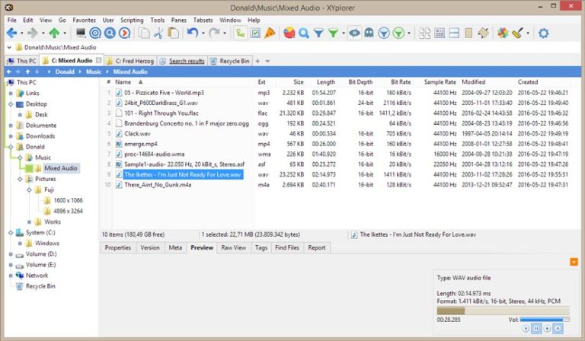Adjust the Vol volume slider
The height and width of the screenshot is (341, 585).
(x=545, y=320)
